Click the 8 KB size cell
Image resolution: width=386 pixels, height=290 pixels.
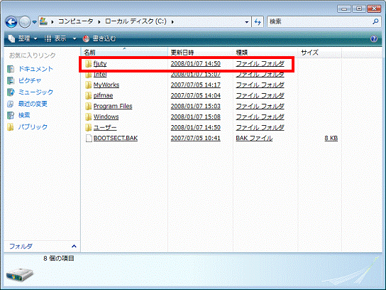tap(331, 138)
